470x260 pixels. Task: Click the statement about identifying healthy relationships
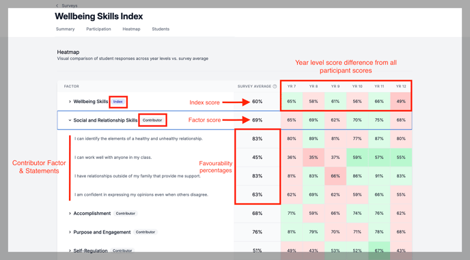(139, 139)
